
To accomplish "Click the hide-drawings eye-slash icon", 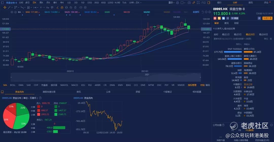I will point(71,8).
